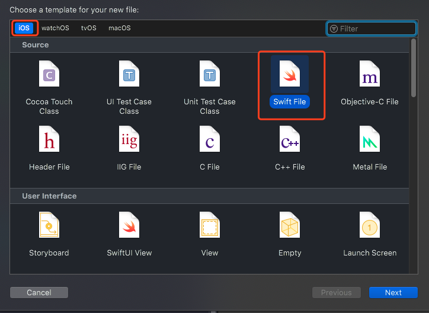Click the "UI Test Case Class" label

point(129,107)
